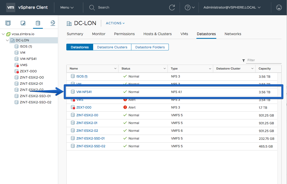Open Type column header dropdown
Image resolution: width=287 pixels, height=184 pixels.
210,68
